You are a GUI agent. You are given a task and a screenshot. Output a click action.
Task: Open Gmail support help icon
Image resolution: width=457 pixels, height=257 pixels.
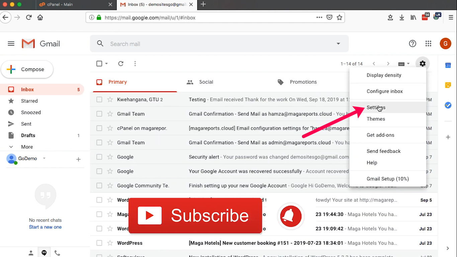click(x=413, y=44)
